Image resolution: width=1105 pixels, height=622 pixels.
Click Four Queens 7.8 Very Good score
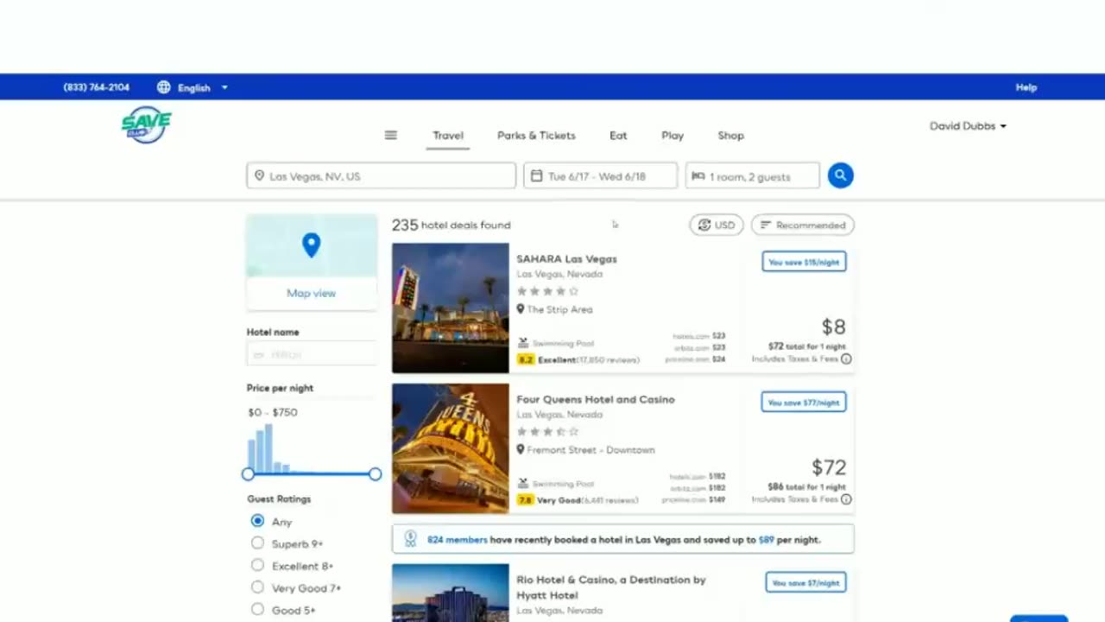[x=578, y=500]
